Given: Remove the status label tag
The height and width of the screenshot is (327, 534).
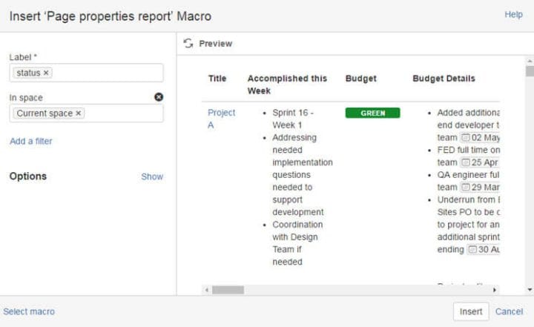Looking at the screenshot, I should coord(46,73).
